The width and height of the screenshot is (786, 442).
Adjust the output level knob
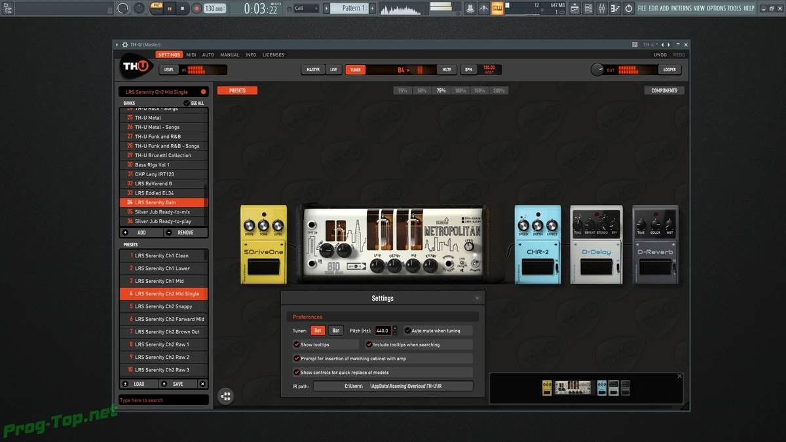click(597, 69)
